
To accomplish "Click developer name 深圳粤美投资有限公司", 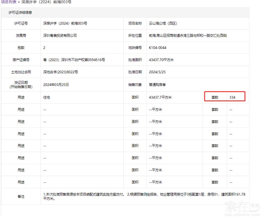I will pos(60,35).
